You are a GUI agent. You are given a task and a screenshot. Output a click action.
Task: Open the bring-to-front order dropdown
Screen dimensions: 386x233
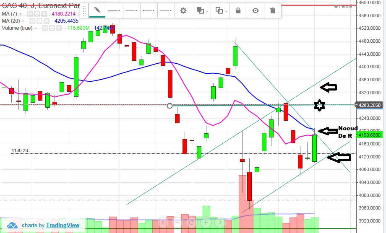point(202,10)
